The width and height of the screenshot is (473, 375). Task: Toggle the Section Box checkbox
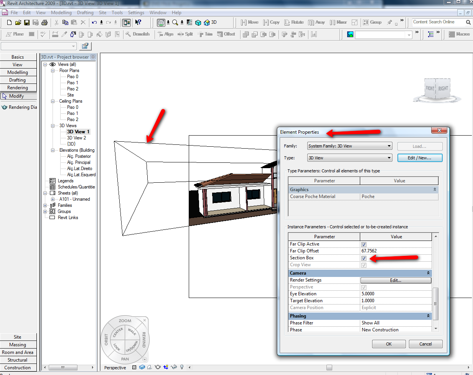364,258
